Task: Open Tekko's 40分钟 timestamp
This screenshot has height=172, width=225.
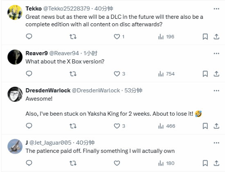Action: coord(104,9)
